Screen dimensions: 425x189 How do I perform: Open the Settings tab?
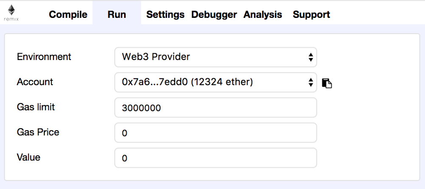tap(165, 14)
